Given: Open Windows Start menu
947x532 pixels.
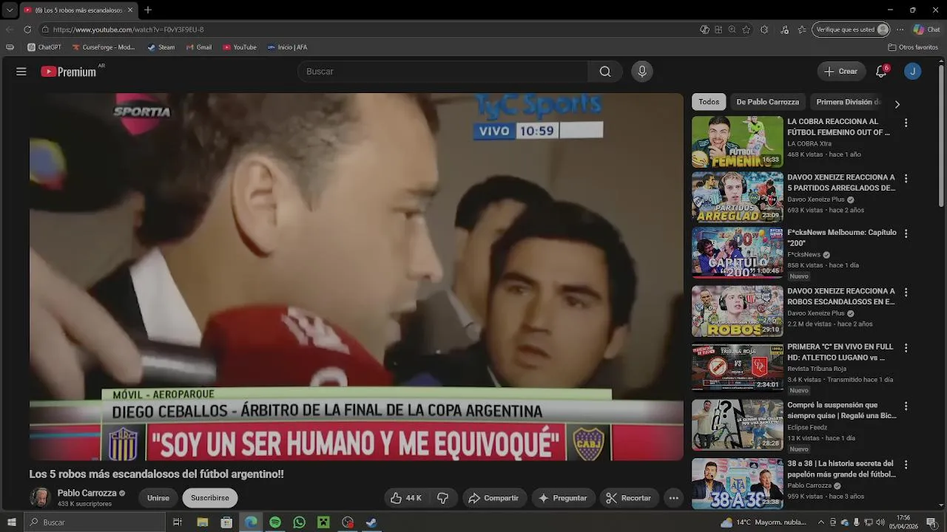Looking at the screenshot, I should 12,522.
